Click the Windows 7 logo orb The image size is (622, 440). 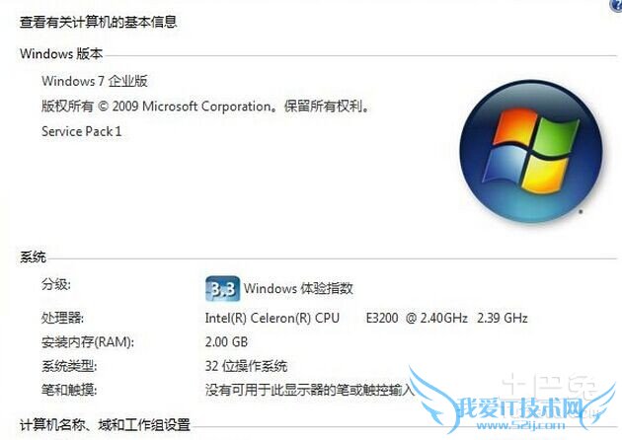pyautogui.click(x=531, y=151)
